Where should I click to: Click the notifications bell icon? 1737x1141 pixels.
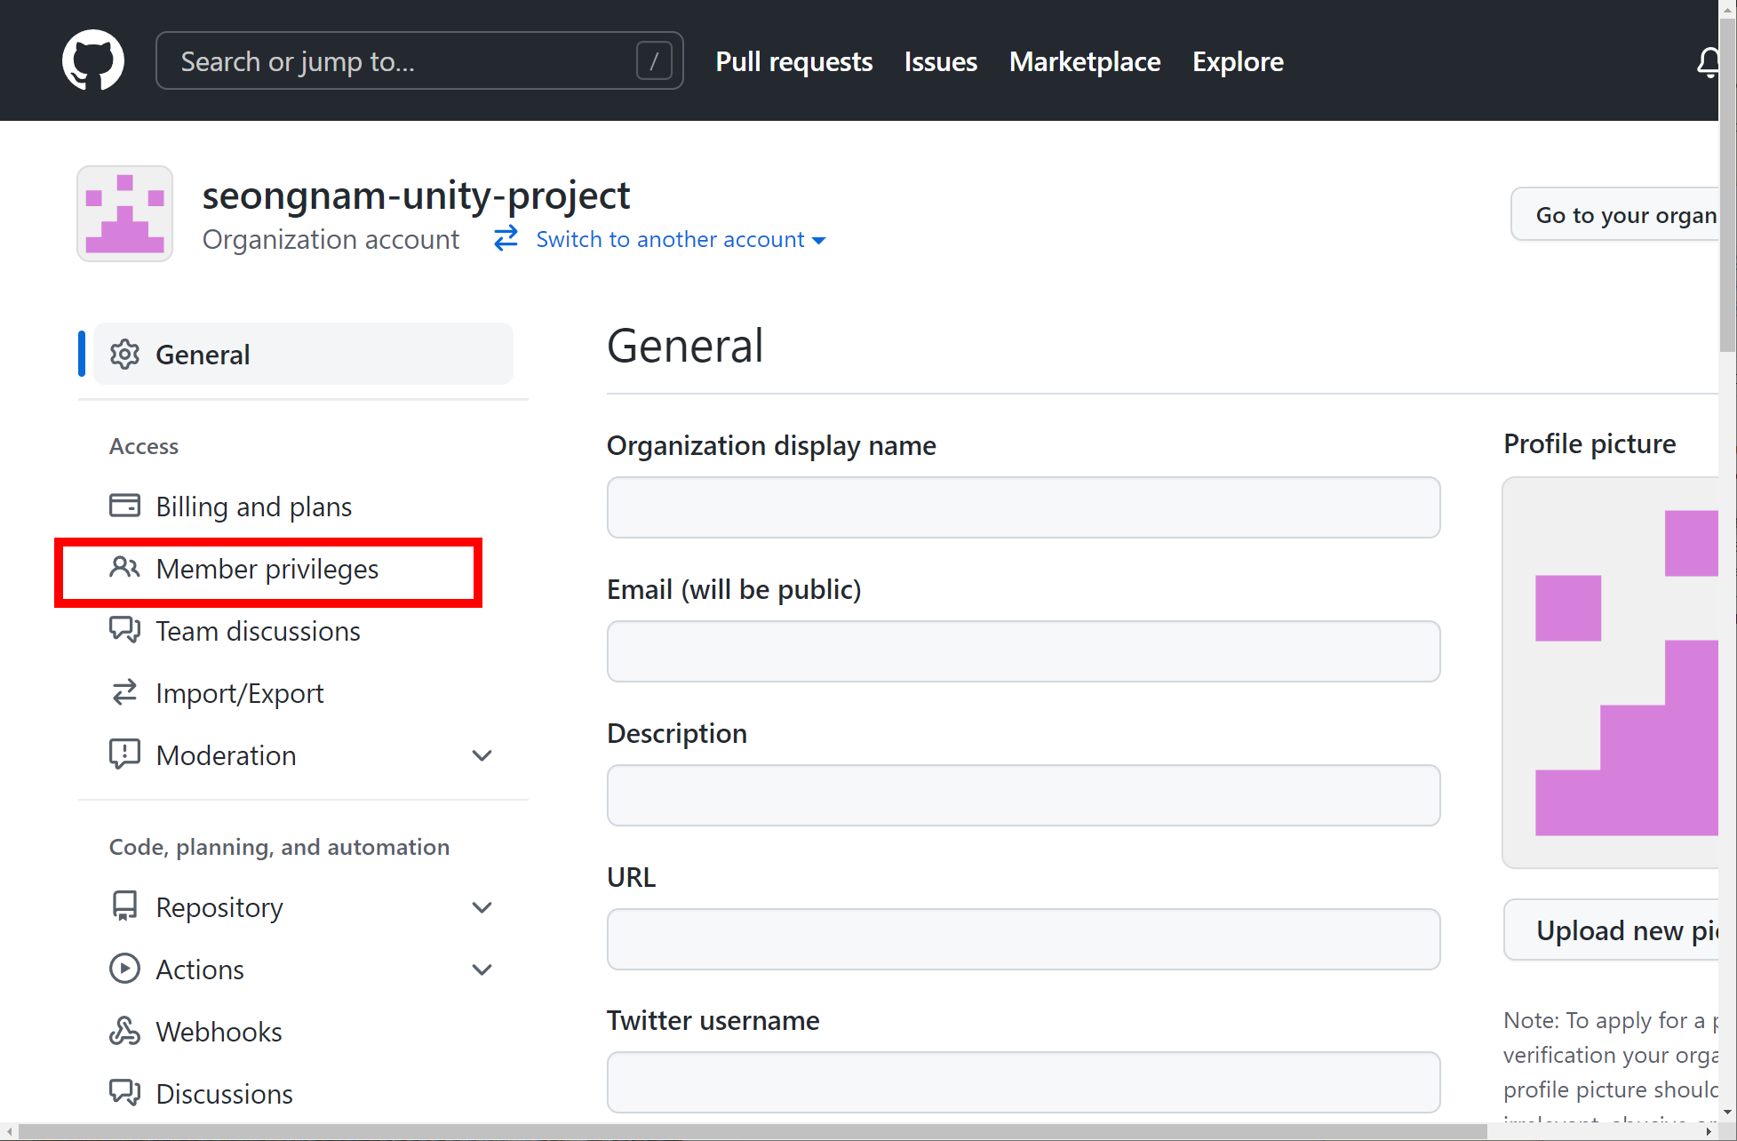click(x=1707, y=62)
